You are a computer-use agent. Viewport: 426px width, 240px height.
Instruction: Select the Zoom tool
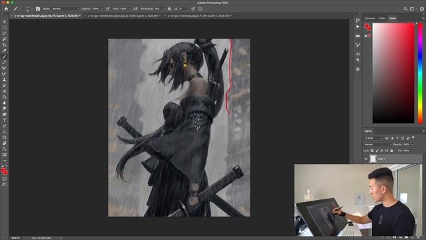coord(4,149)
